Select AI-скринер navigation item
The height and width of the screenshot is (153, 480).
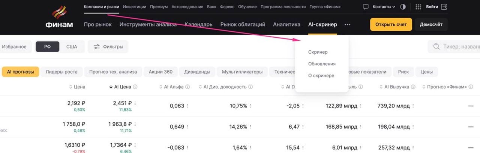pos(322,25)
